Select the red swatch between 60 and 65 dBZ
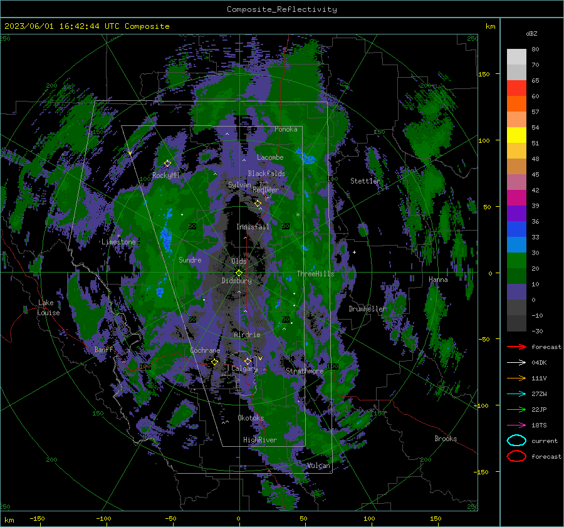The image size is (564, 527). pyautogui.click(x=516, y=88)
